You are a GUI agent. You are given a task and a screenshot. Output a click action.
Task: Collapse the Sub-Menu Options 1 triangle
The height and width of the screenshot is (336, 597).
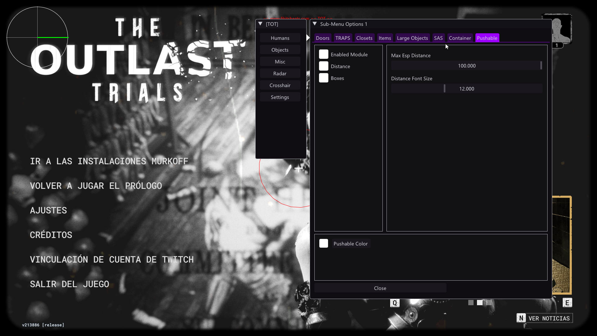click(x=315, y=24)
